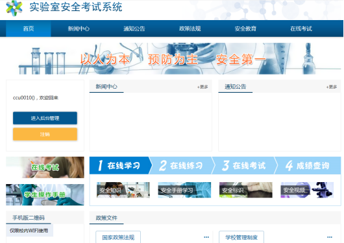Viewport: 344px width, 243px height.
Task: Expand +更多 in the 新闻中心 panel
Action: [203, 87]
